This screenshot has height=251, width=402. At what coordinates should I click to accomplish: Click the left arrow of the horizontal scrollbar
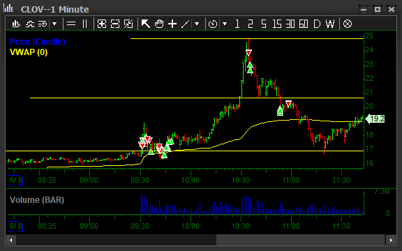10,240
